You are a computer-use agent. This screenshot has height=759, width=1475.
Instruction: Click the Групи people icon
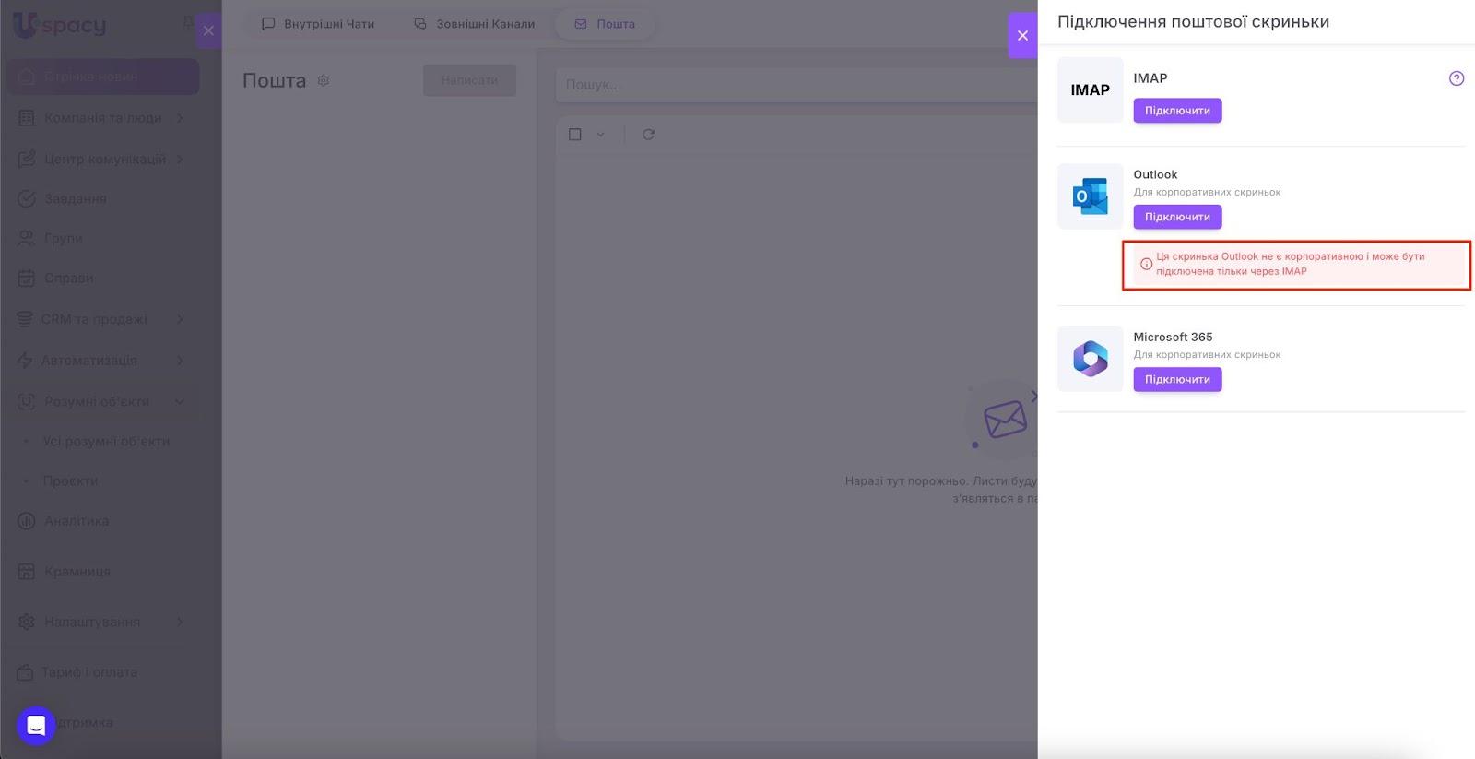pyautogui.click(x=27, y=238)
